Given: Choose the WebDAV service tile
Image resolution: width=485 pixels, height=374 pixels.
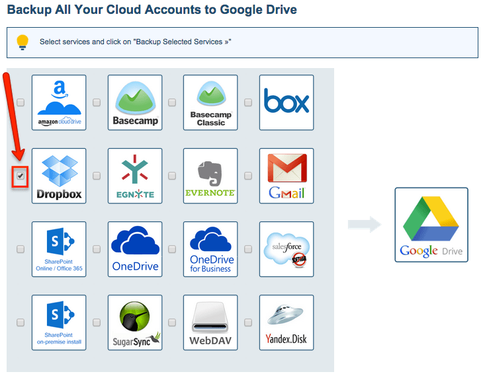Looking at the screenshot, I should [210, 322].
